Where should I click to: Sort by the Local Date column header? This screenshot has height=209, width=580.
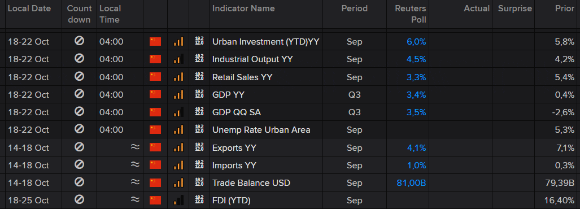tap(29, 8)
